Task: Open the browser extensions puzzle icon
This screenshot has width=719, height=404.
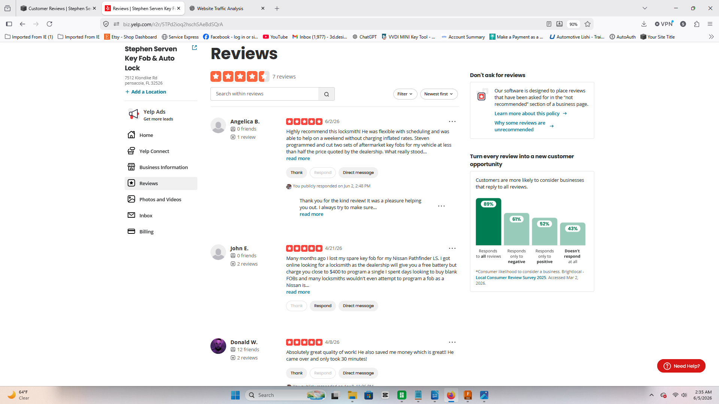Action: (697, 24)
